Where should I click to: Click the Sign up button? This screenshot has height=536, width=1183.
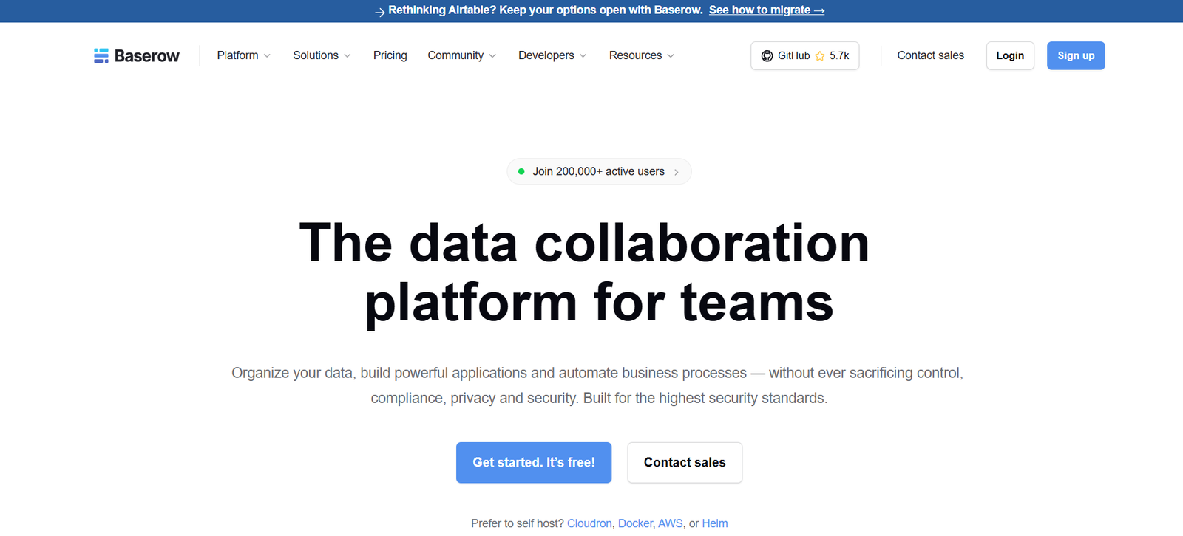[1076, 56]
